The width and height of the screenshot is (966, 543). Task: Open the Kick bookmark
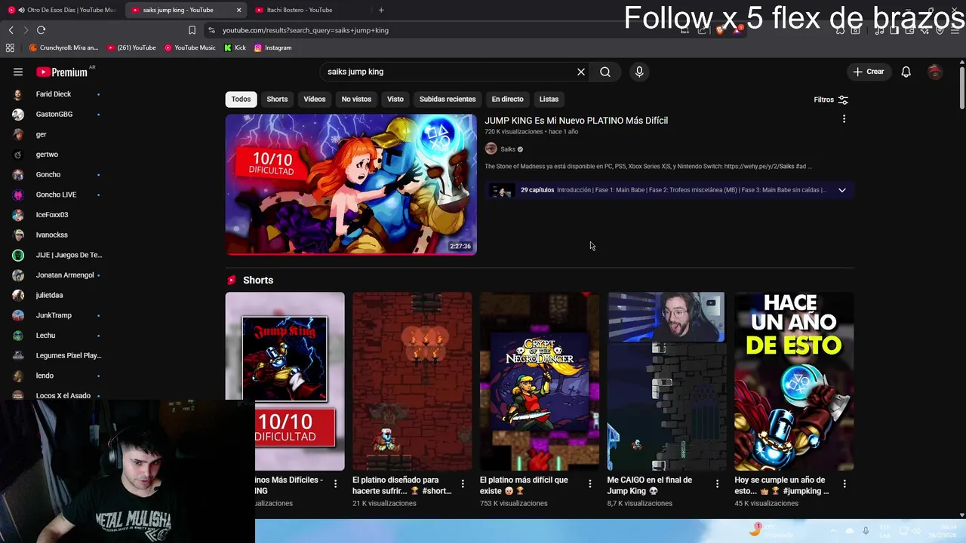(235, 48)
